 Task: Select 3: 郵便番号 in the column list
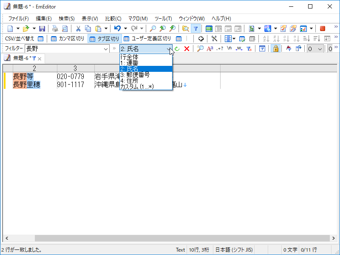click(x=146, y=75)
